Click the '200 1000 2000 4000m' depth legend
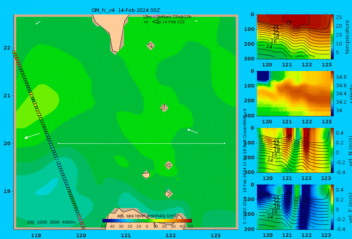 [51, 222]
